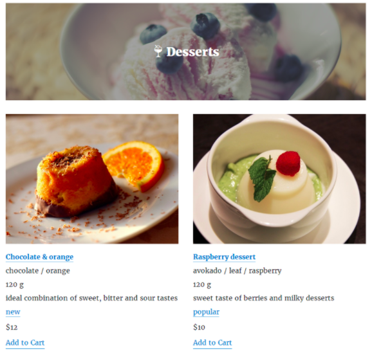Click the red raspberry atop the dessert photo

click(x=288, y=163)
